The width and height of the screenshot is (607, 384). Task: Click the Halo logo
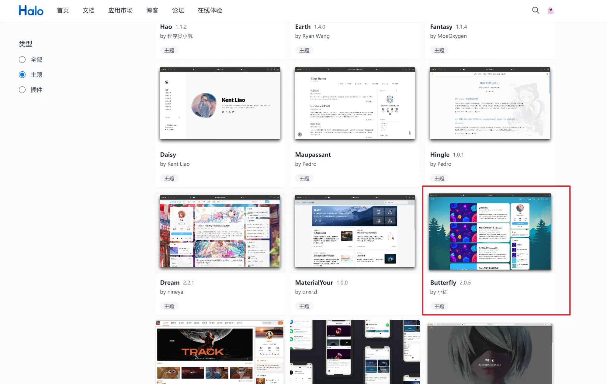pos(31,11)
